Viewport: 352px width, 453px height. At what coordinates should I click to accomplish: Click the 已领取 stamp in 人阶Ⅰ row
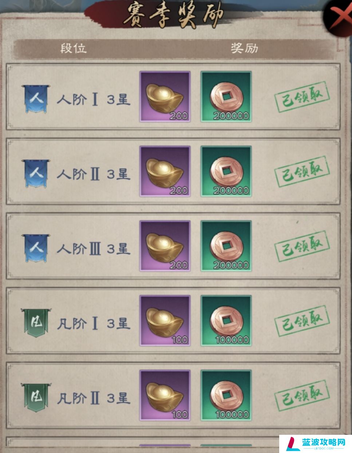coord(302,96)
